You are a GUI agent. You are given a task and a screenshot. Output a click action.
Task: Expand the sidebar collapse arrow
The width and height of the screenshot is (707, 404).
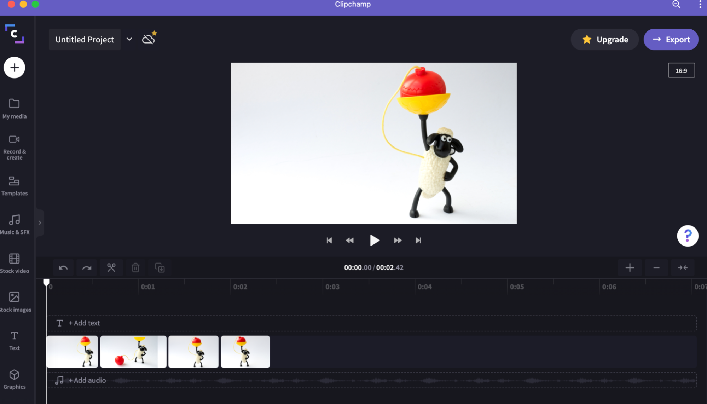[39, 223]
